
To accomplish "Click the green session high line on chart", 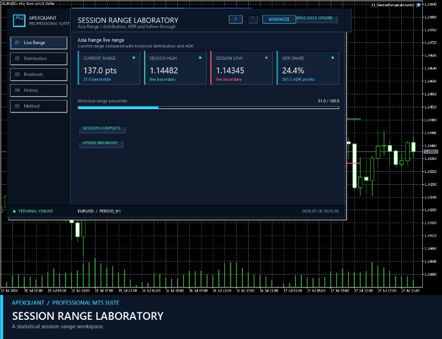I will point(353,119).
